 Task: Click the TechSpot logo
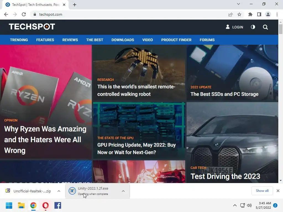pos(32,27)
